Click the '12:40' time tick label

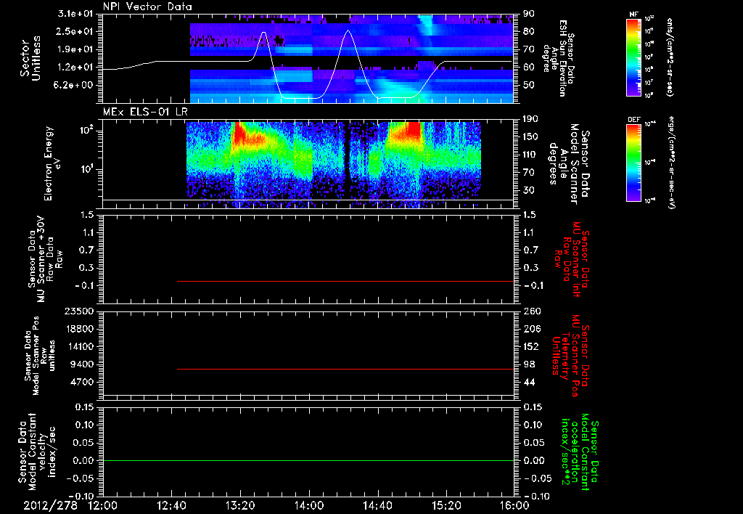(171, 506)
